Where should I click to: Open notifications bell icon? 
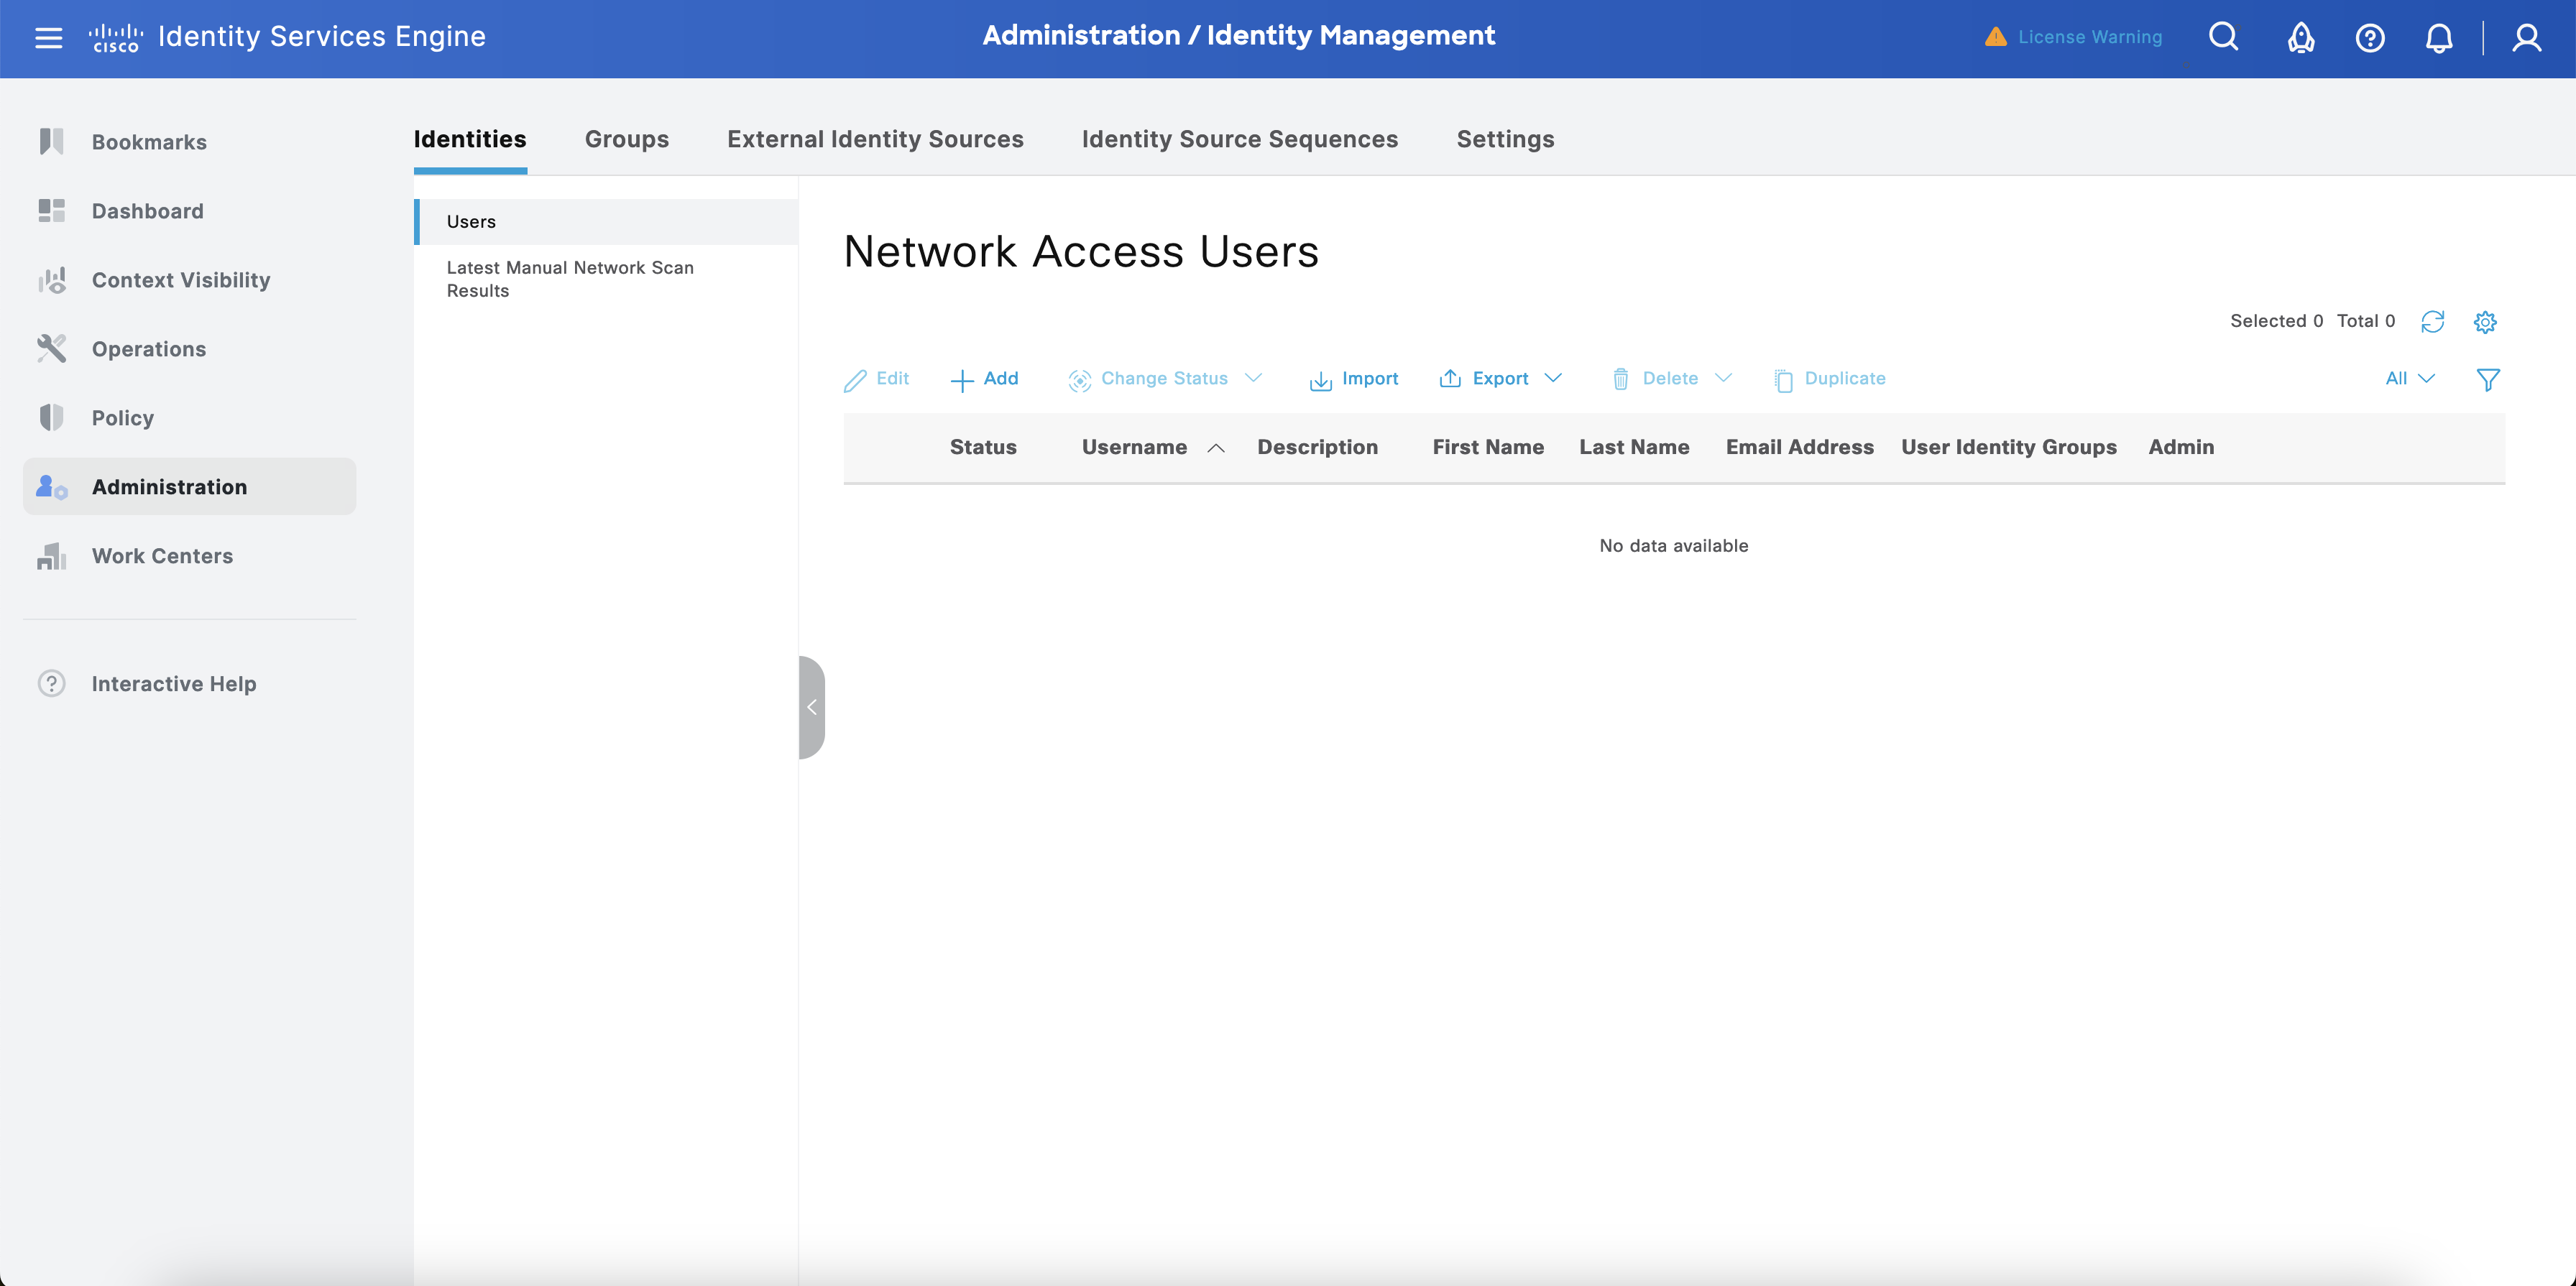coord(2439,38)
